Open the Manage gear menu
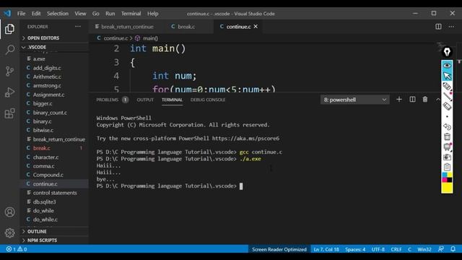The width and height of the screenshot is (462, 260). (9, 233)
